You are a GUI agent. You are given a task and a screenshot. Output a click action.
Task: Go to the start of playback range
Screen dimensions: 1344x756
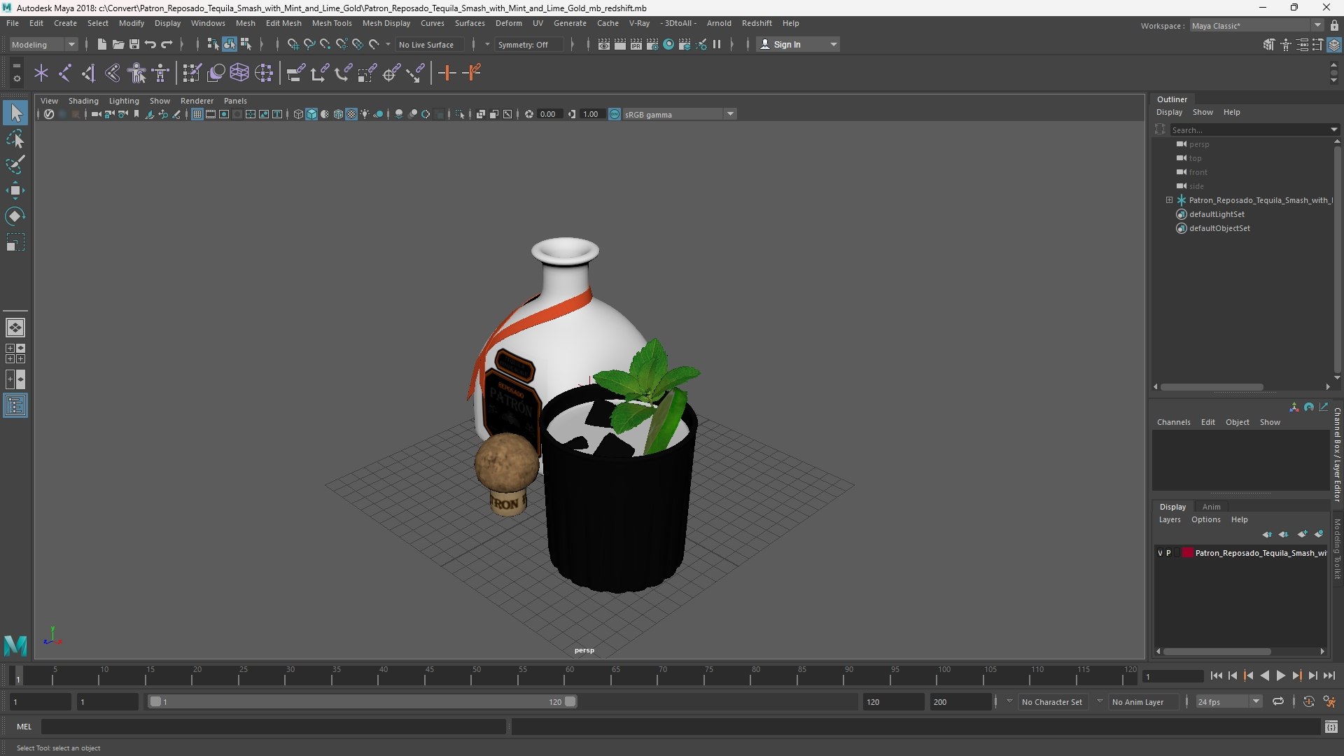point(1216,675)
